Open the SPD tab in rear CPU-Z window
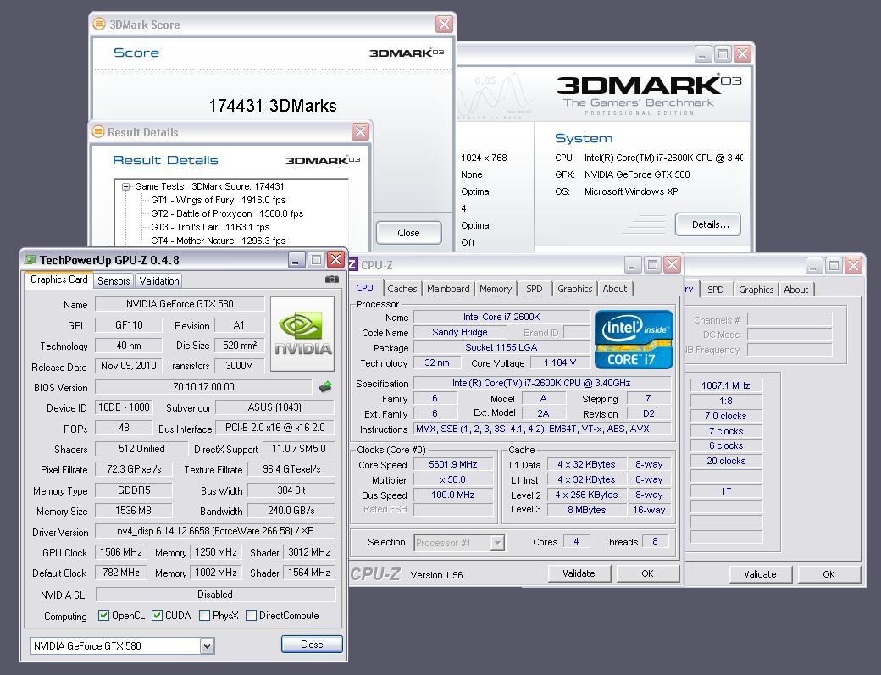881x675 pixels. tap(715, 289)
